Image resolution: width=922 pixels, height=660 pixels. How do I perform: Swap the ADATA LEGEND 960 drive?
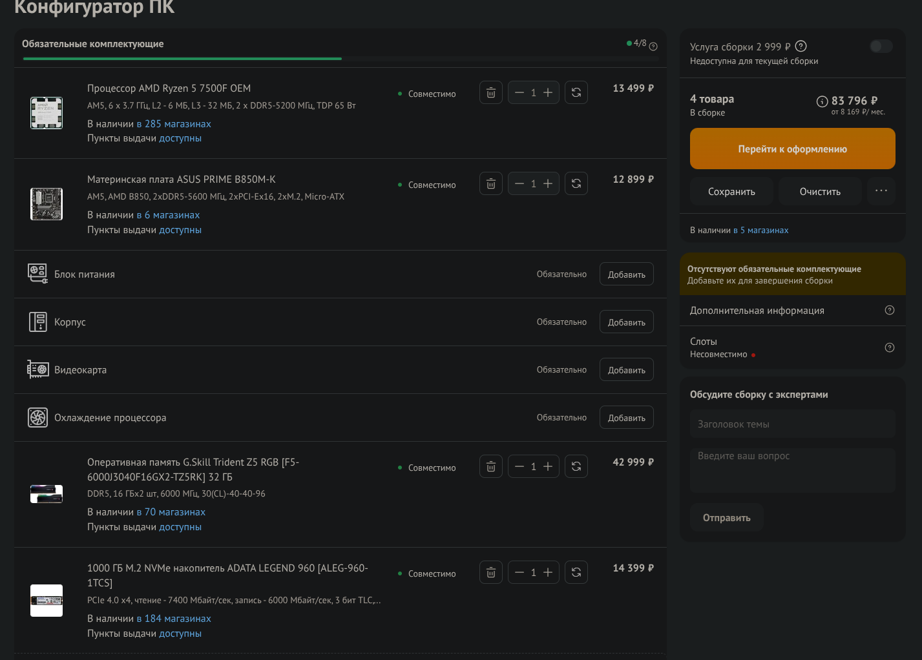[x=576, y=572]
